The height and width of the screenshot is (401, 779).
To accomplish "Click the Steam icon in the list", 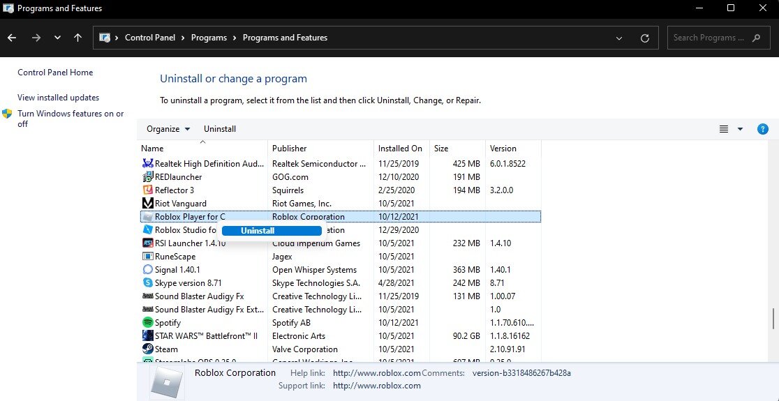I will (147, 349).
